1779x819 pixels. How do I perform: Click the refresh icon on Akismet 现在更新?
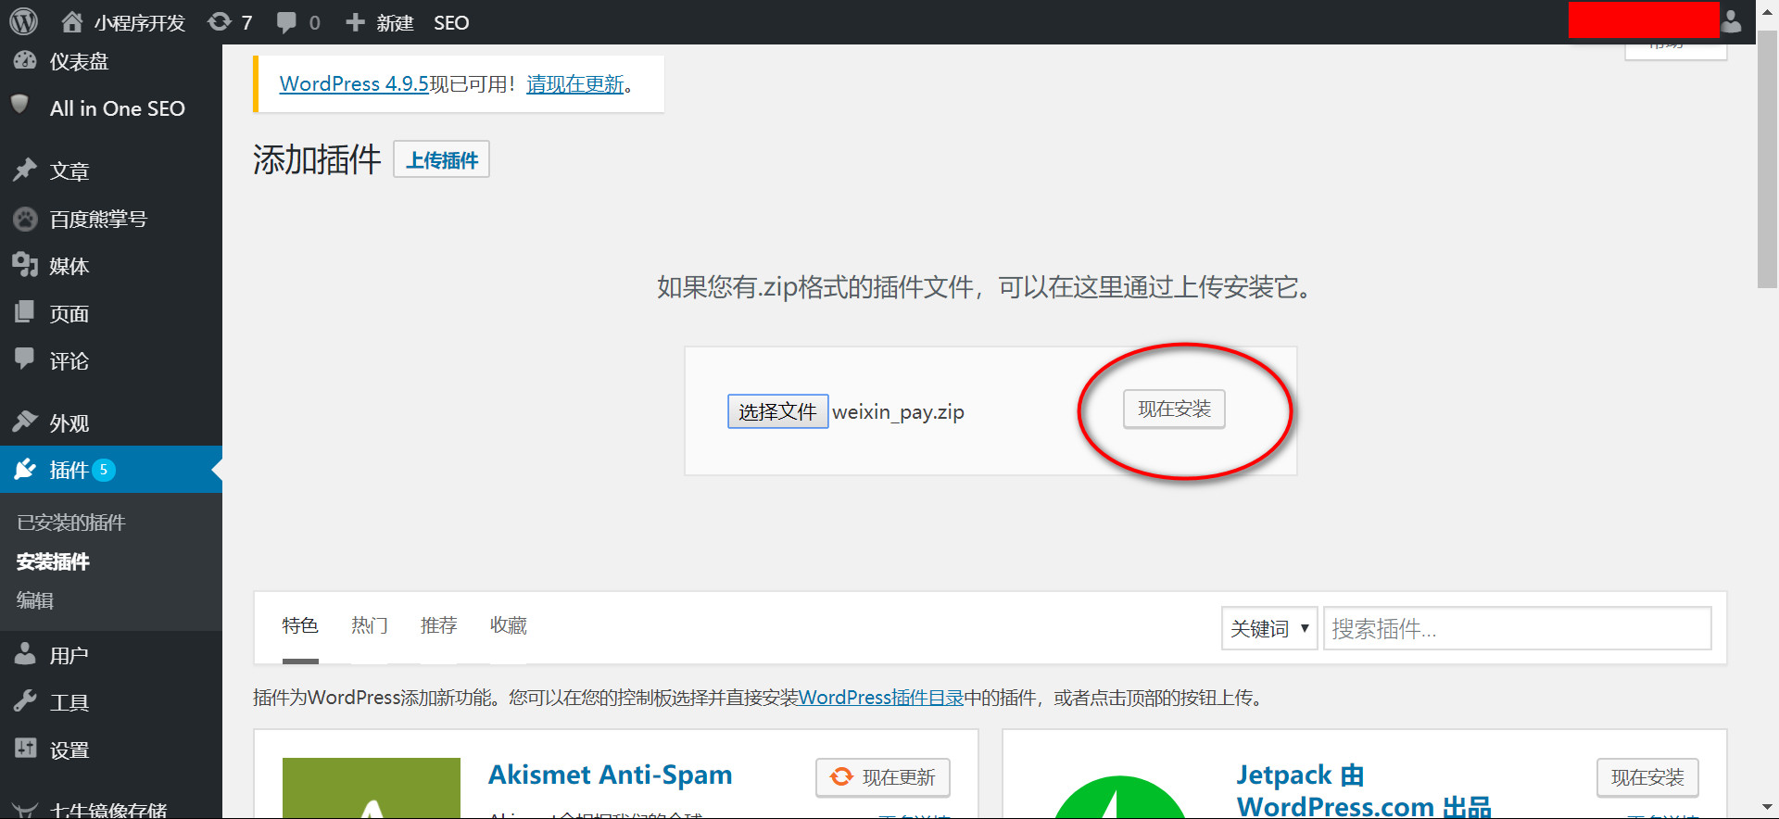[841, 776]
